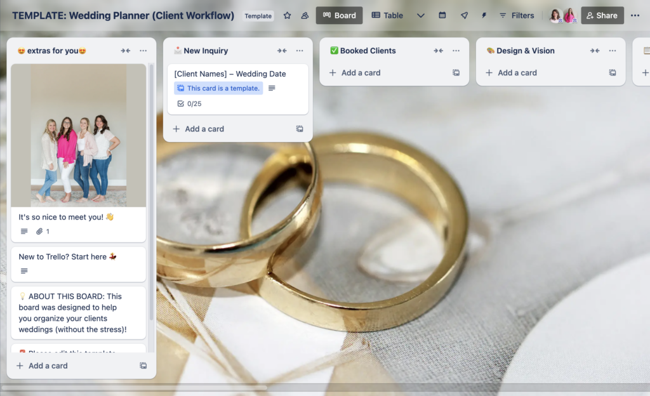The height and width of the screenshot is (396, 650).
Task: Open the Filters panel
Action: (x=517, y=15)
